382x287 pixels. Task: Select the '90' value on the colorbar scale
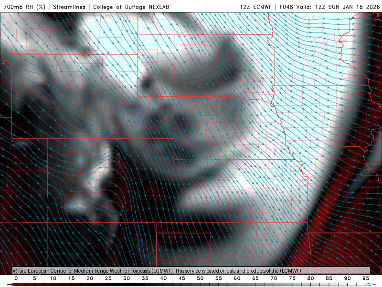tap(348, 278)
